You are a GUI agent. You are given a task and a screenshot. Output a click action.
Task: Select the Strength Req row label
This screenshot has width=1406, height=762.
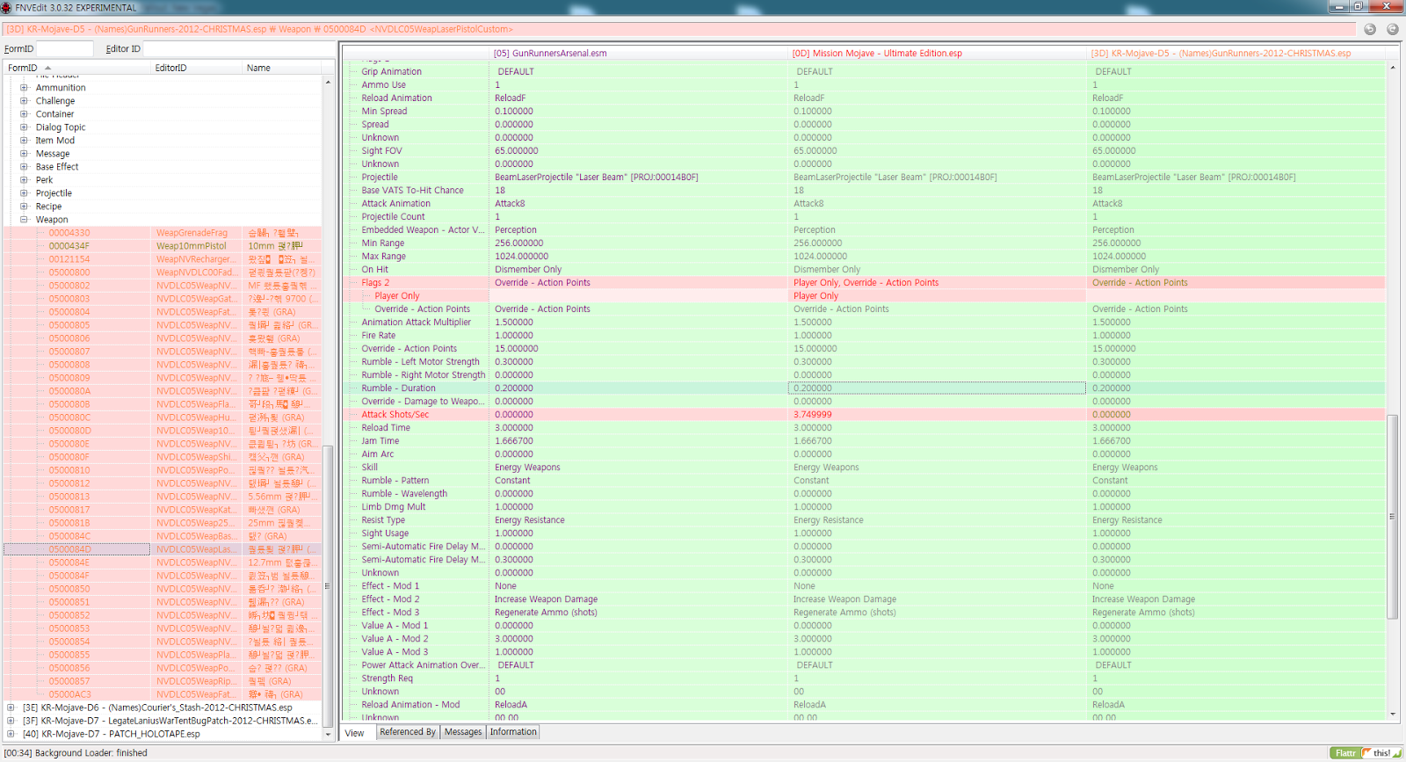pyautogui.click(x=388, y=679)
